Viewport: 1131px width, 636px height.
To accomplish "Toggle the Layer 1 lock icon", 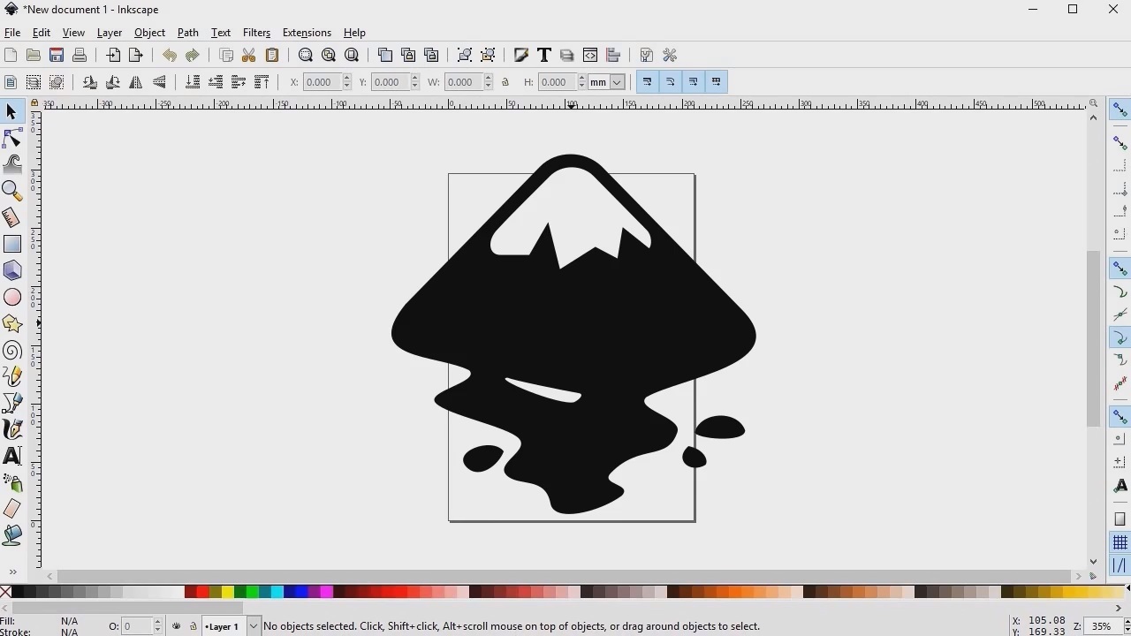I will coord(193,626).
